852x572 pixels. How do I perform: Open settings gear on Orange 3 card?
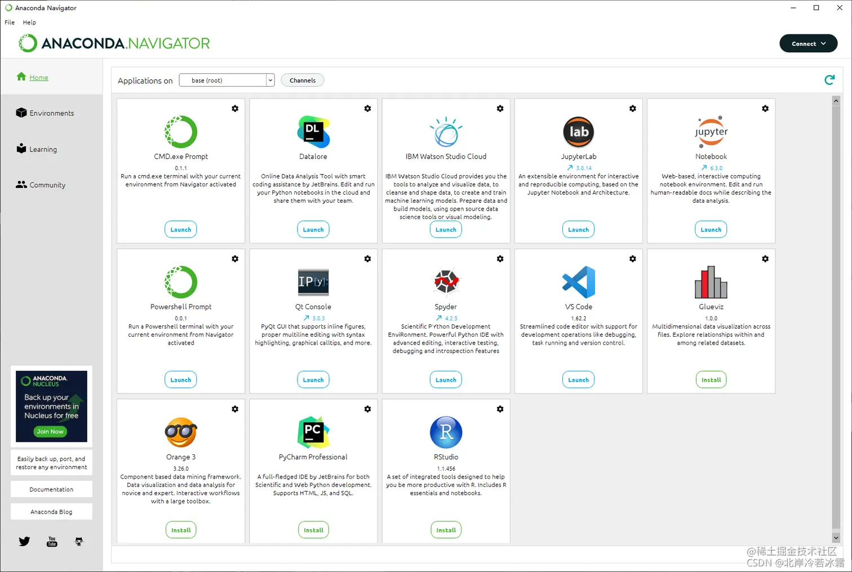coord(235,409)
